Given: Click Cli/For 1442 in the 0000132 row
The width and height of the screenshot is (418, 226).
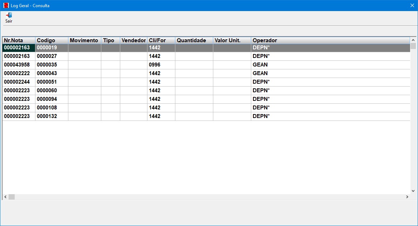Looking at the screenshot, I should (x=161, y=116).
